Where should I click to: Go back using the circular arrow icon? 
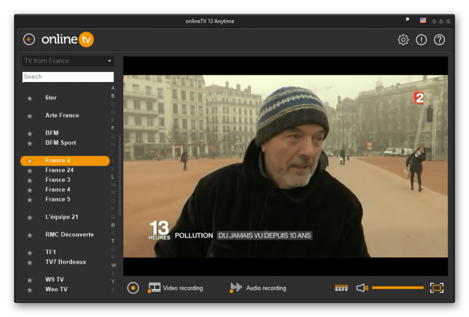point(29,39)
